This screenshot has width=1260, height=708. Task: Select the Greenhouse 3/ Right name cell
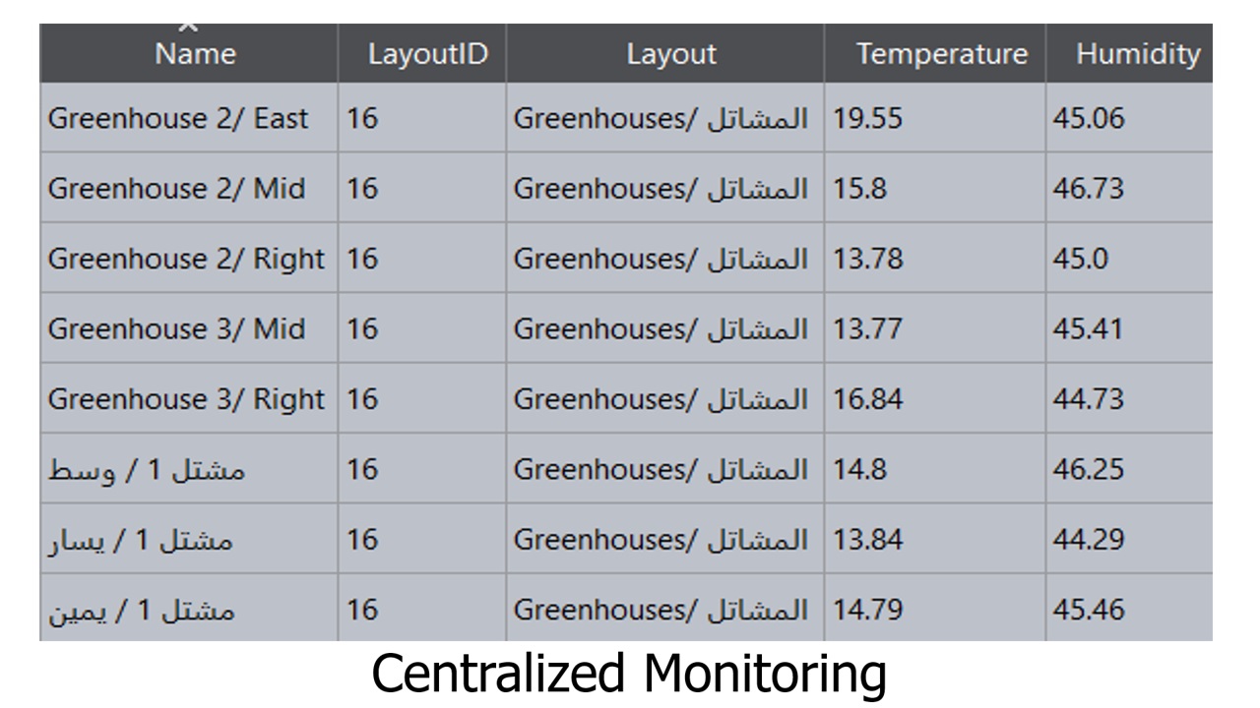[x=186, y=399]
